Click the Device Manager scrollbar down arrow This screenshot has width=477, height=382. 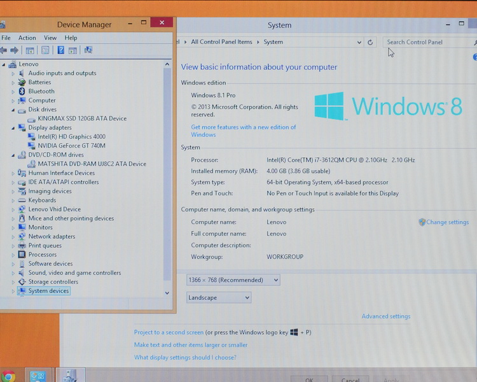point(167,293)
